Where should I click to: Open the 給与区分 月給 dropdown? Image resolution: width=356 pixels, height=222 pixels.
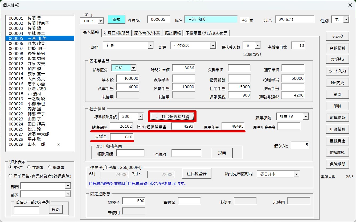[x=133, y=68]
